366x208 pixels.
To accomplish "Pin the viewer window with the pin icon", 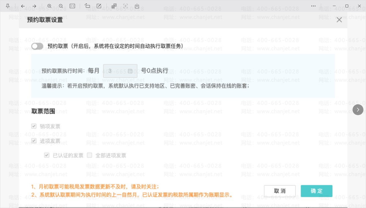I will pyautogui.click(x=8, y=6).
